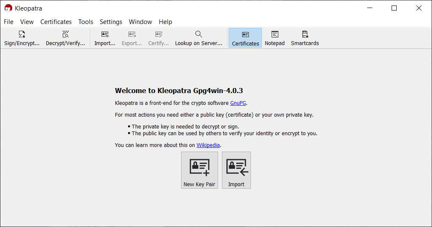This screenshot has height=227, width=432.
Task: Open the Sign/Encrypt tool
Action: [x=22, y=38]
